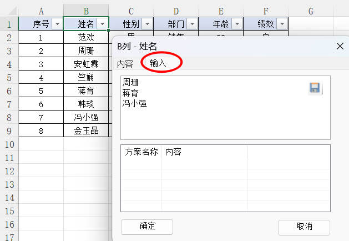
Task: Select column G header
Action: point(311,11)
